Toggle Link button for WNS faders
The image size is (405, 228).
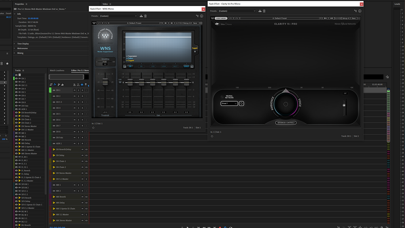(x=120, y=82)
